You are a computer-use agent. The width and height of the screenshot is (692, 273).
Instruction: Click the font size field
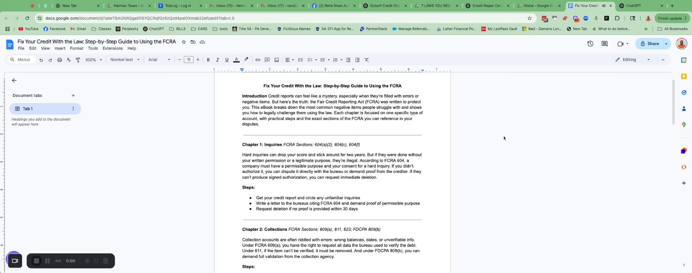[189, 60]
